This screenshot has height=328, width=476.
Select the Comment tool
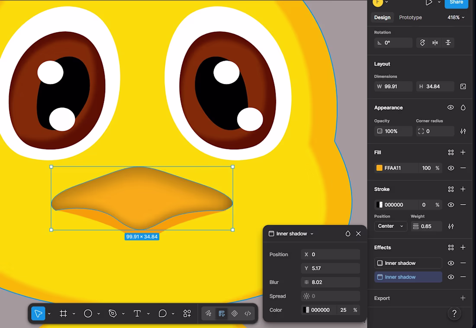(x=162, y=313)
